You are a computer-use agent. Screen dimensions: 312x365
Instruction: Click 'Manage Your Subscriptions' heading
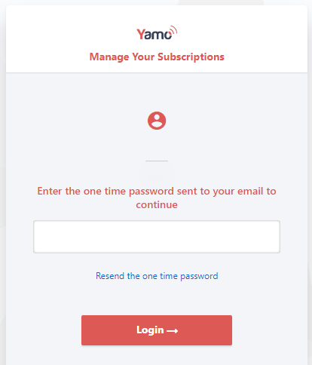pos(157,57)
